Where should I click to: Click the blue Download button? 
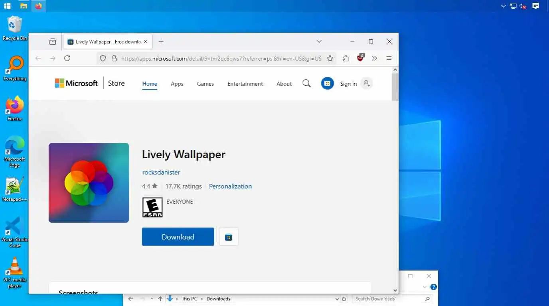(x=178, y=237)
